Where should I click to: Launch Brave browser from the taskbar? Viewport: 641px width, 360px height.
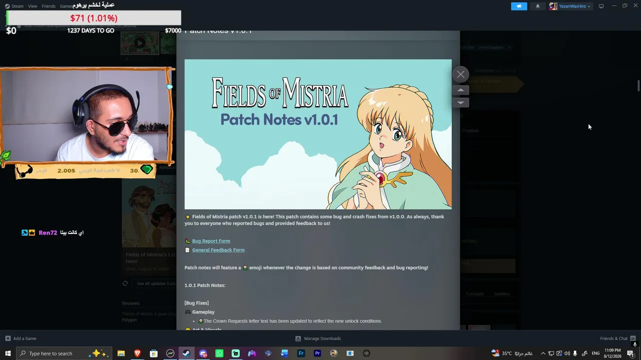pyautogui.click(x=137, y=353)
